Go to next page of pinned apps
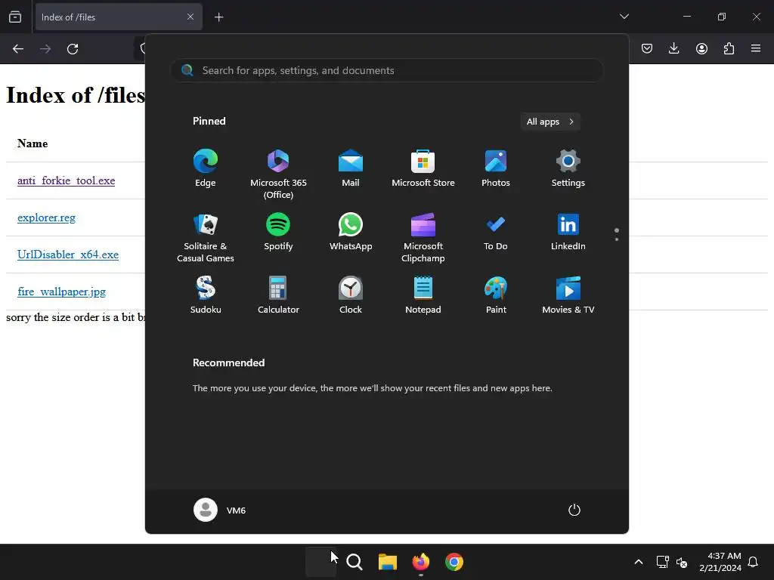The height and width of the screenshot is (580, 774). [x=617, y=239]
